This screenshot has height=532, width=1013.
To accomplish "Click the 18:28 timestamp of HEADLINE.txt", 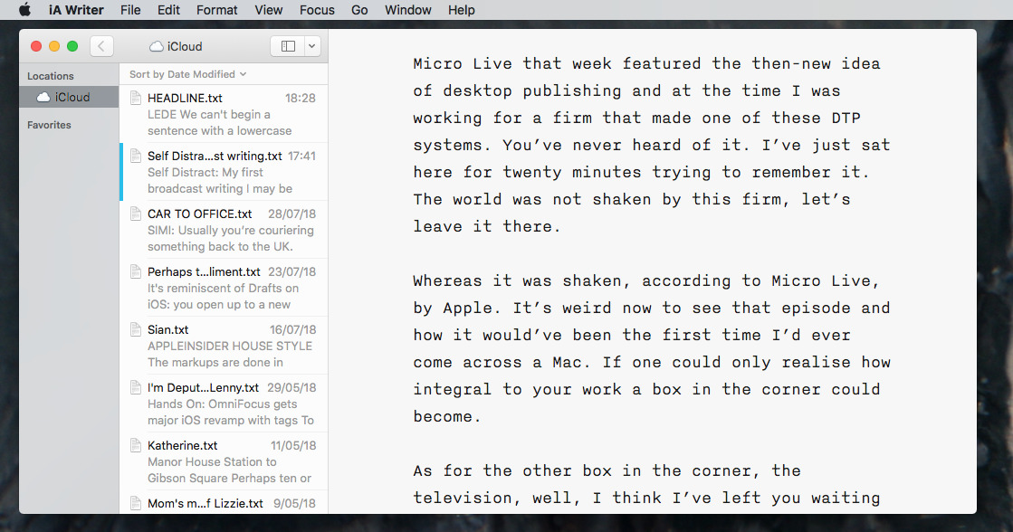I will pos(301,98).
